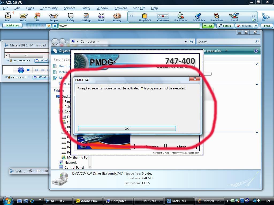Open the Friends toolbar icon

point(234,17)
